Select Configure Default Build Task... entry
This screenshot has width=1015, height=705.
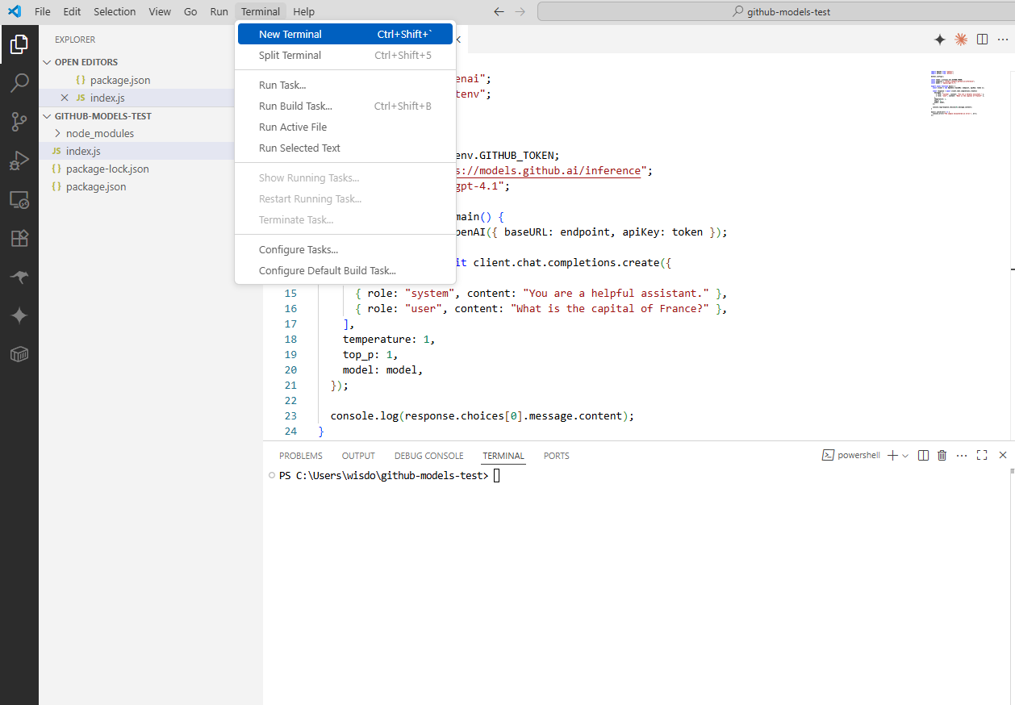pyautogui.click(x=345, y=271)
